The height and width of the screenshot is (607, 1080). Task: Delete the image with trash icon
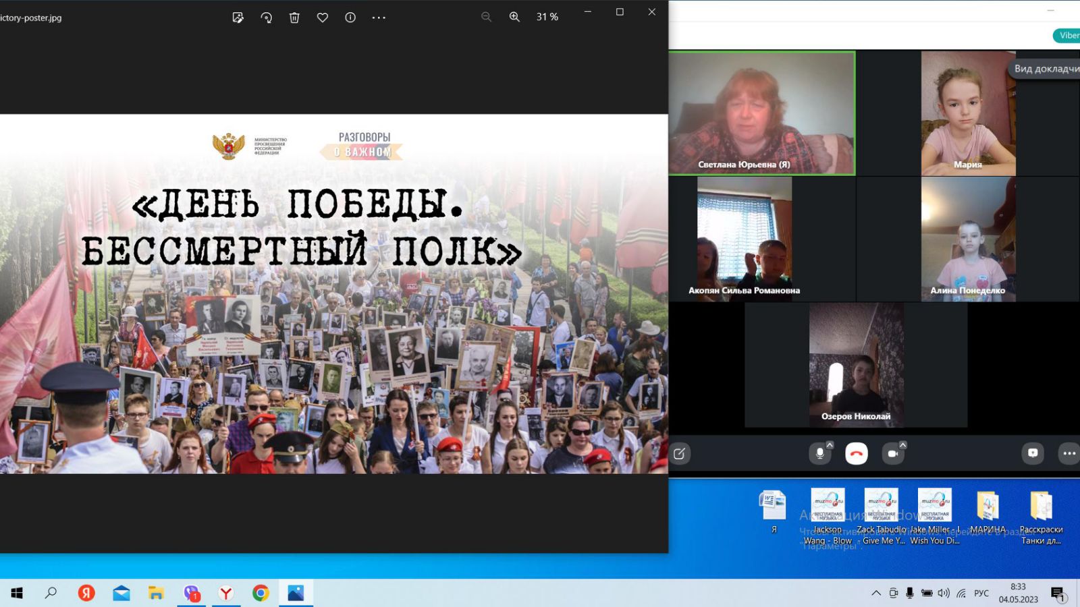[294, 18]
